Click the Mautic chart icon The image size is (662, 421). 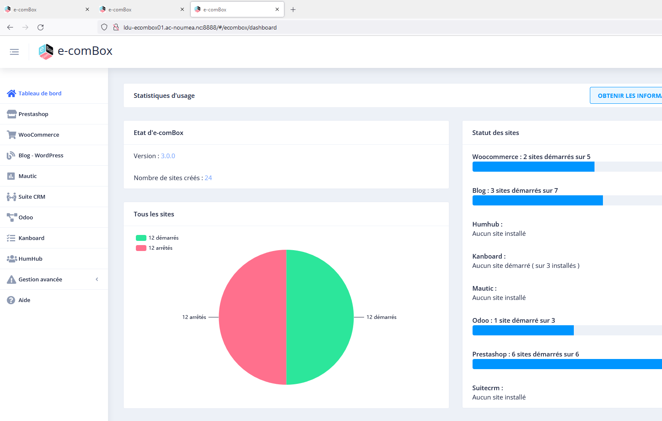pyautogui.click(x=11, y=176)
